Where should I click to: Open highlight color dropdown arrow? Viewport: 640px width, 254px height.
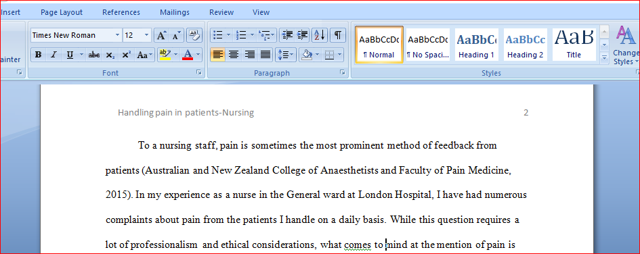(x=176, y=55)
